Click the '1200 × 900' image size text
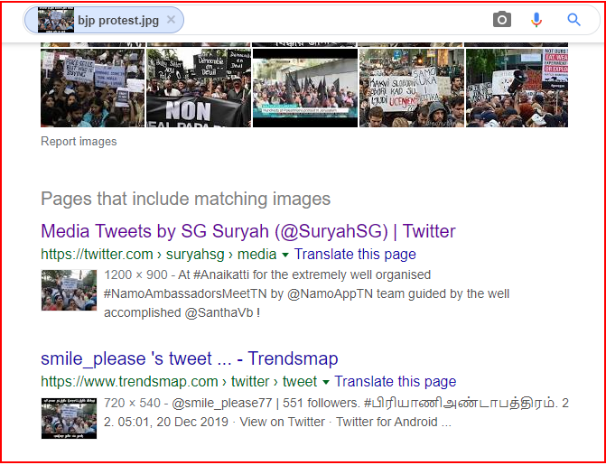 135,274
